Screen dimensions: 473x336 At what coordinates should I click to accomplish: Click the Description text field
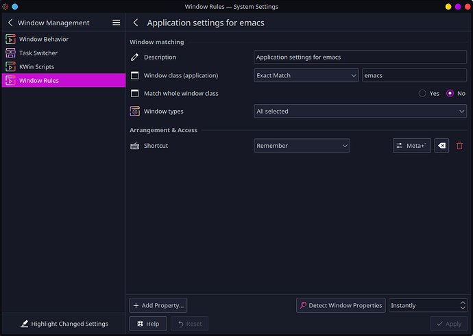pos(360,57)
